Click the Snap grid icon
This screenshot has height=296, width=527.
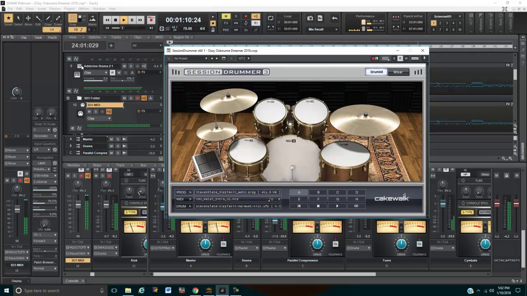pyautogui.click(x=72, y=18)
